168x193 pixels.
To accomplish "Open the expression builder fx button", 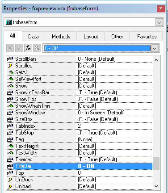I will click(28, 48).
